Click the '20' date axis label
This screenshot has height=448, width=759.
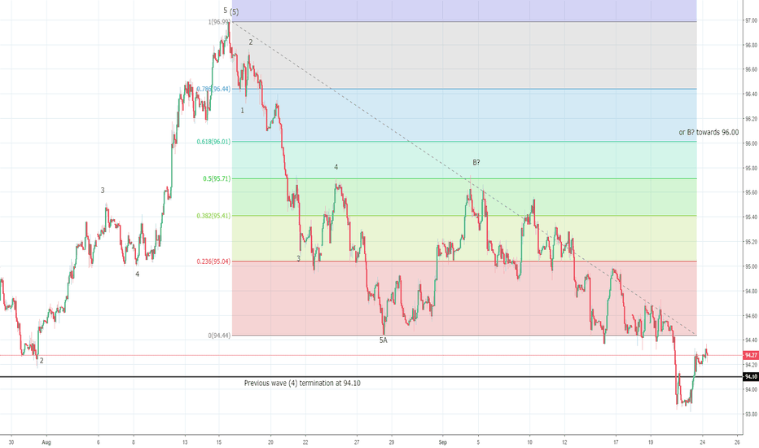click(x=270, y=442)
